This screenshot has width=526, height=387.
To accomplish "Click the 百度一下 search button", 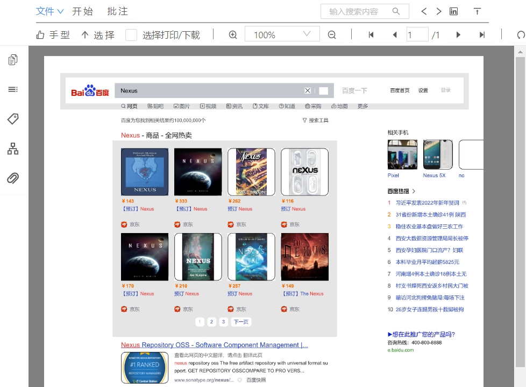I will (x=354, y=90).
